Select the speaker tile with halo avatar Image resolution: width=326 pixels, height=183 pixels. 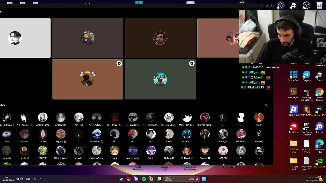[x=88, y=79]
